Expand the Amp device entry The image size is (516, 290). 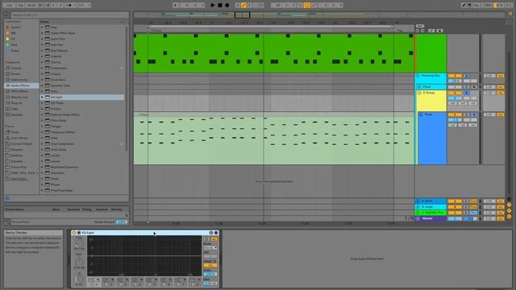42,27
